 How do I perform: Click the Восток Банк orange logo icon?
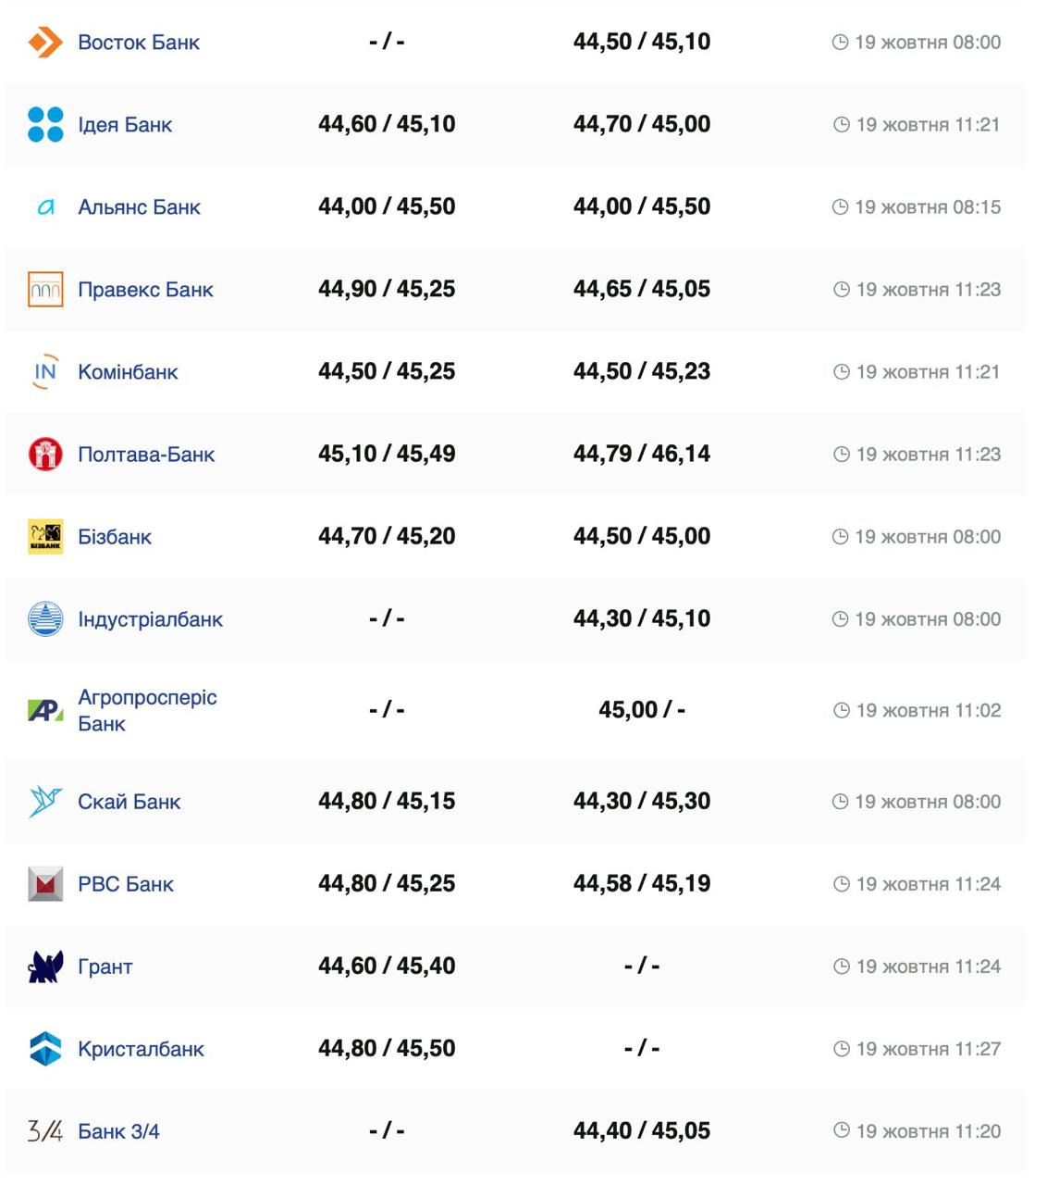[45, 42]
